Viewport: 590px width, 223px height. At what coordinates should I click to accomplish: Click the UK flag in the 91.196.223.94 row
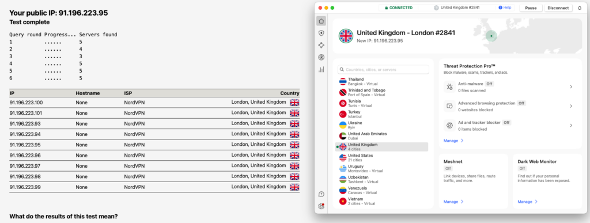tap(294, 134)
